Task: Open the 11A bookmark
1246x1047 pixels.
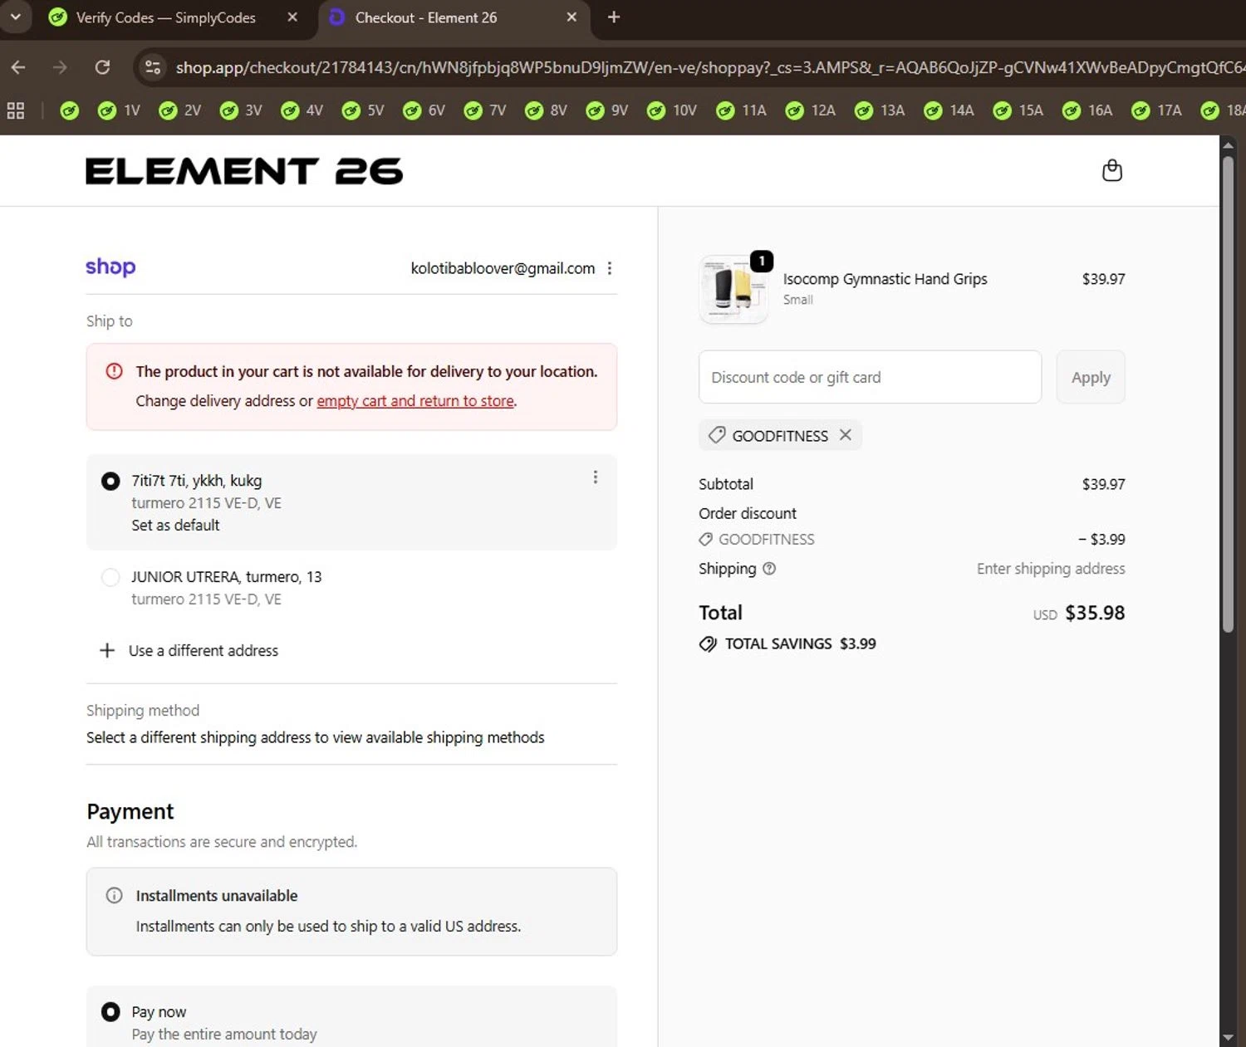Action: 742,110
